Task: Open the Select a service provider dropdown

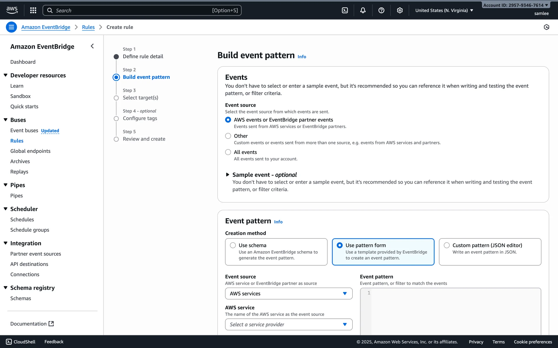Action: [288, 325]
